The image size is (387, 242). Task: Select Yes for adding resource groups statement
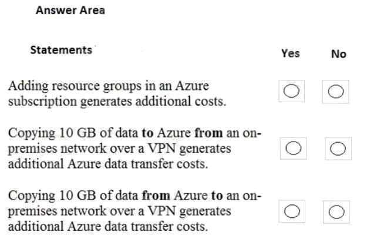292,92
